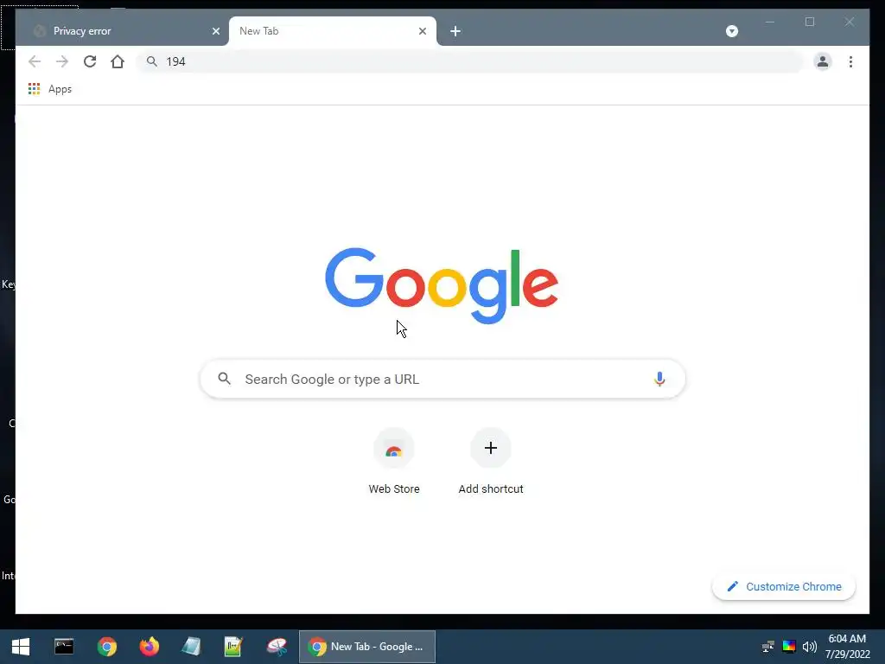The image size is (885, 664).
Task: Expand the tab search dropdown
Action: tap(732, 31)
